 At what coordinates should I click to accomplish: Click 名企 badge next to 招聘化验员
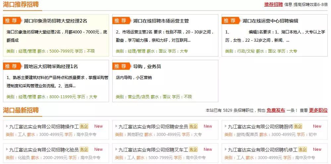[x=84, y=149]
